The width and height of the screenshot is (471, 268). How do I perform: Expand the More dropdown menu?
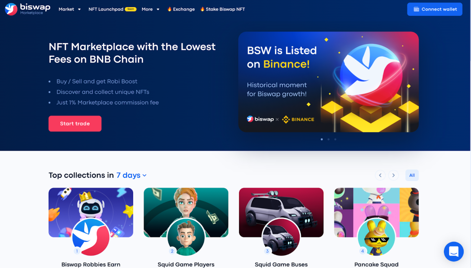(x=150, y=9)
